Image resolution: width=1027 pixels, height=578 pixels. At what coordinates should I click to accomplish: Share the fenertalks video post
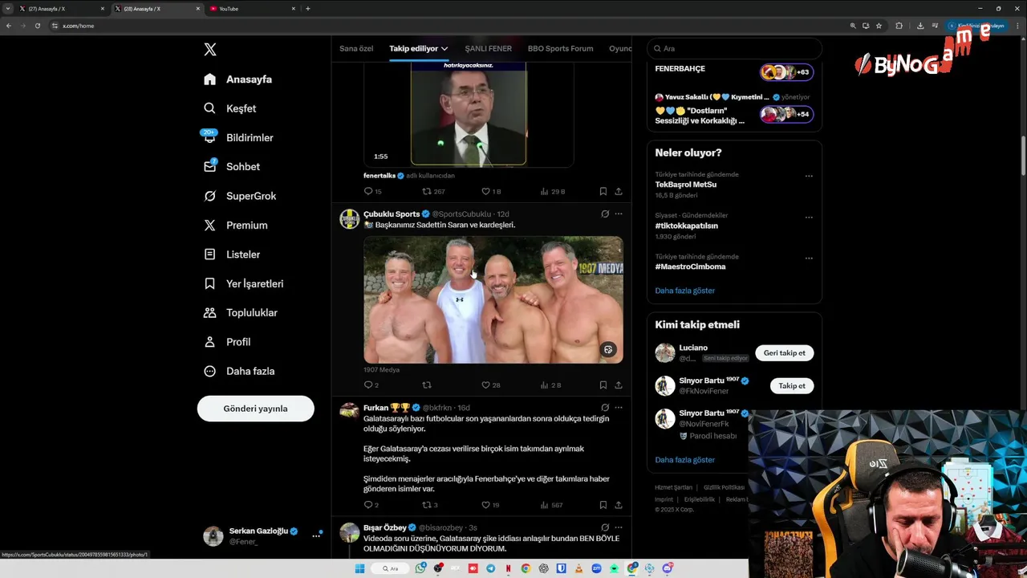[619, 192]
